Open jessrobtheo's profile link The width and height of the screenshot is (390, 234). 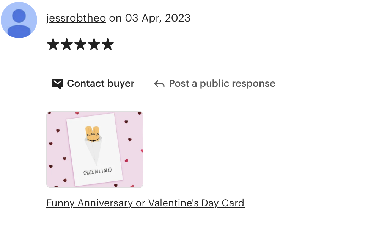click(x=76, y=18)
